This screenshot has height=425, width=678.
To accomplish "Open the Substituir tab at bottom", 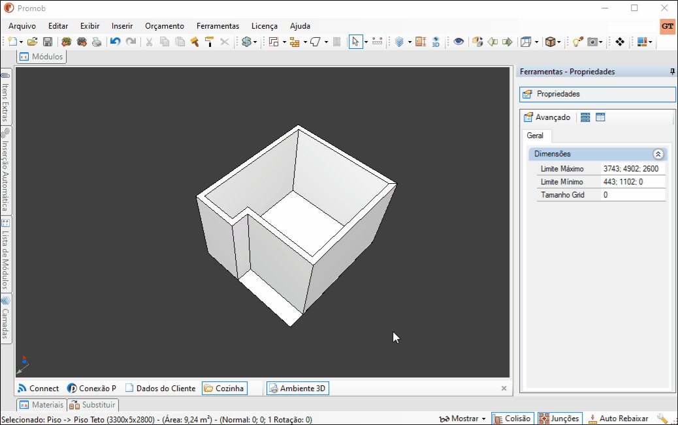I will (x=93, y=405).
